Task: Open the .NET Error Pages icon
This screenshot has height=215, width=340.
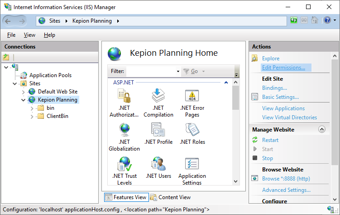Action: coord(192,96)
